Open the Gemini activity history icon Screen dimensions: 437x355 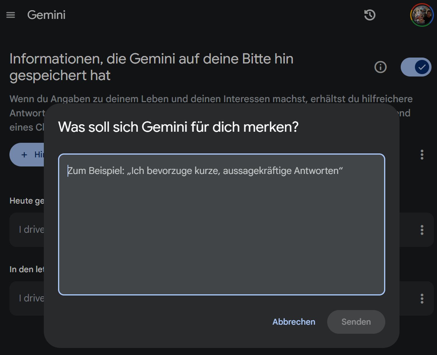tap(370, 15)
